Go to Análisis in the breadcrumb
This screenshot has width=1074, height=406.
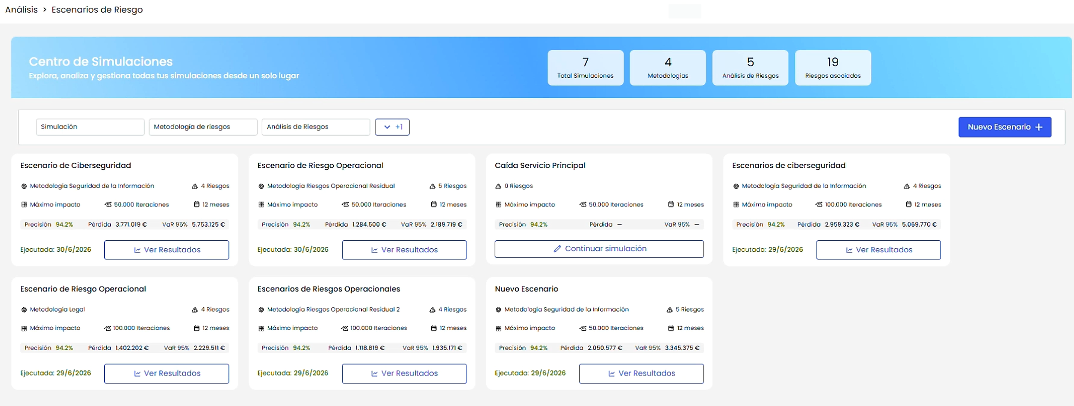[x=21, y=9]
